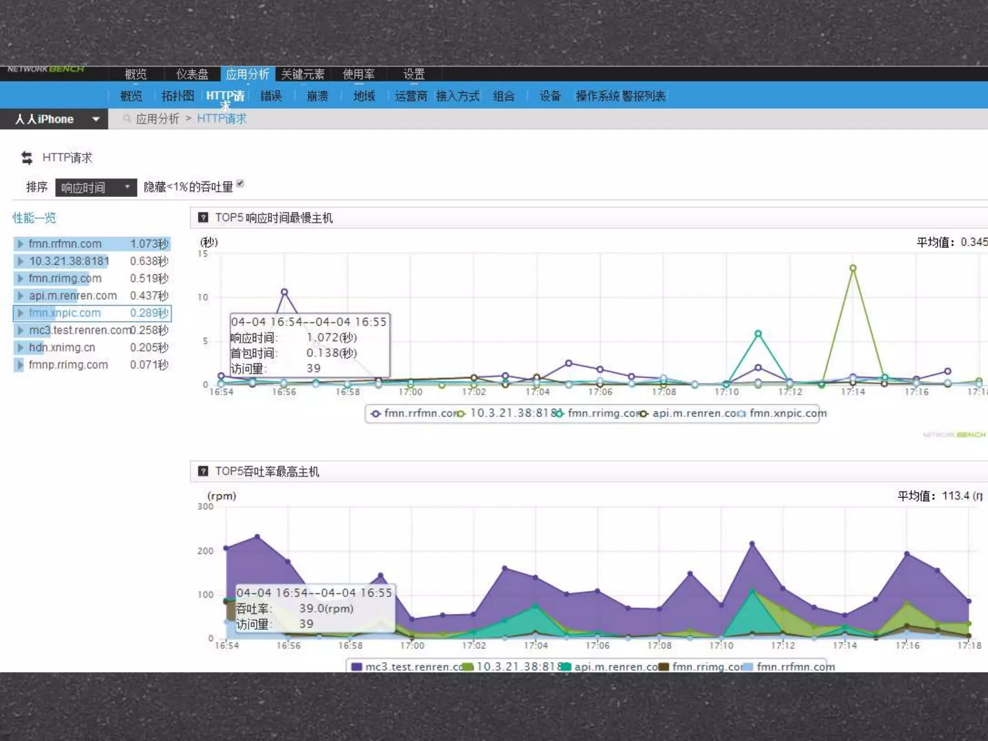
Task: Click the swap arrows icon beside HTTP请求
Action: [27, 158]
